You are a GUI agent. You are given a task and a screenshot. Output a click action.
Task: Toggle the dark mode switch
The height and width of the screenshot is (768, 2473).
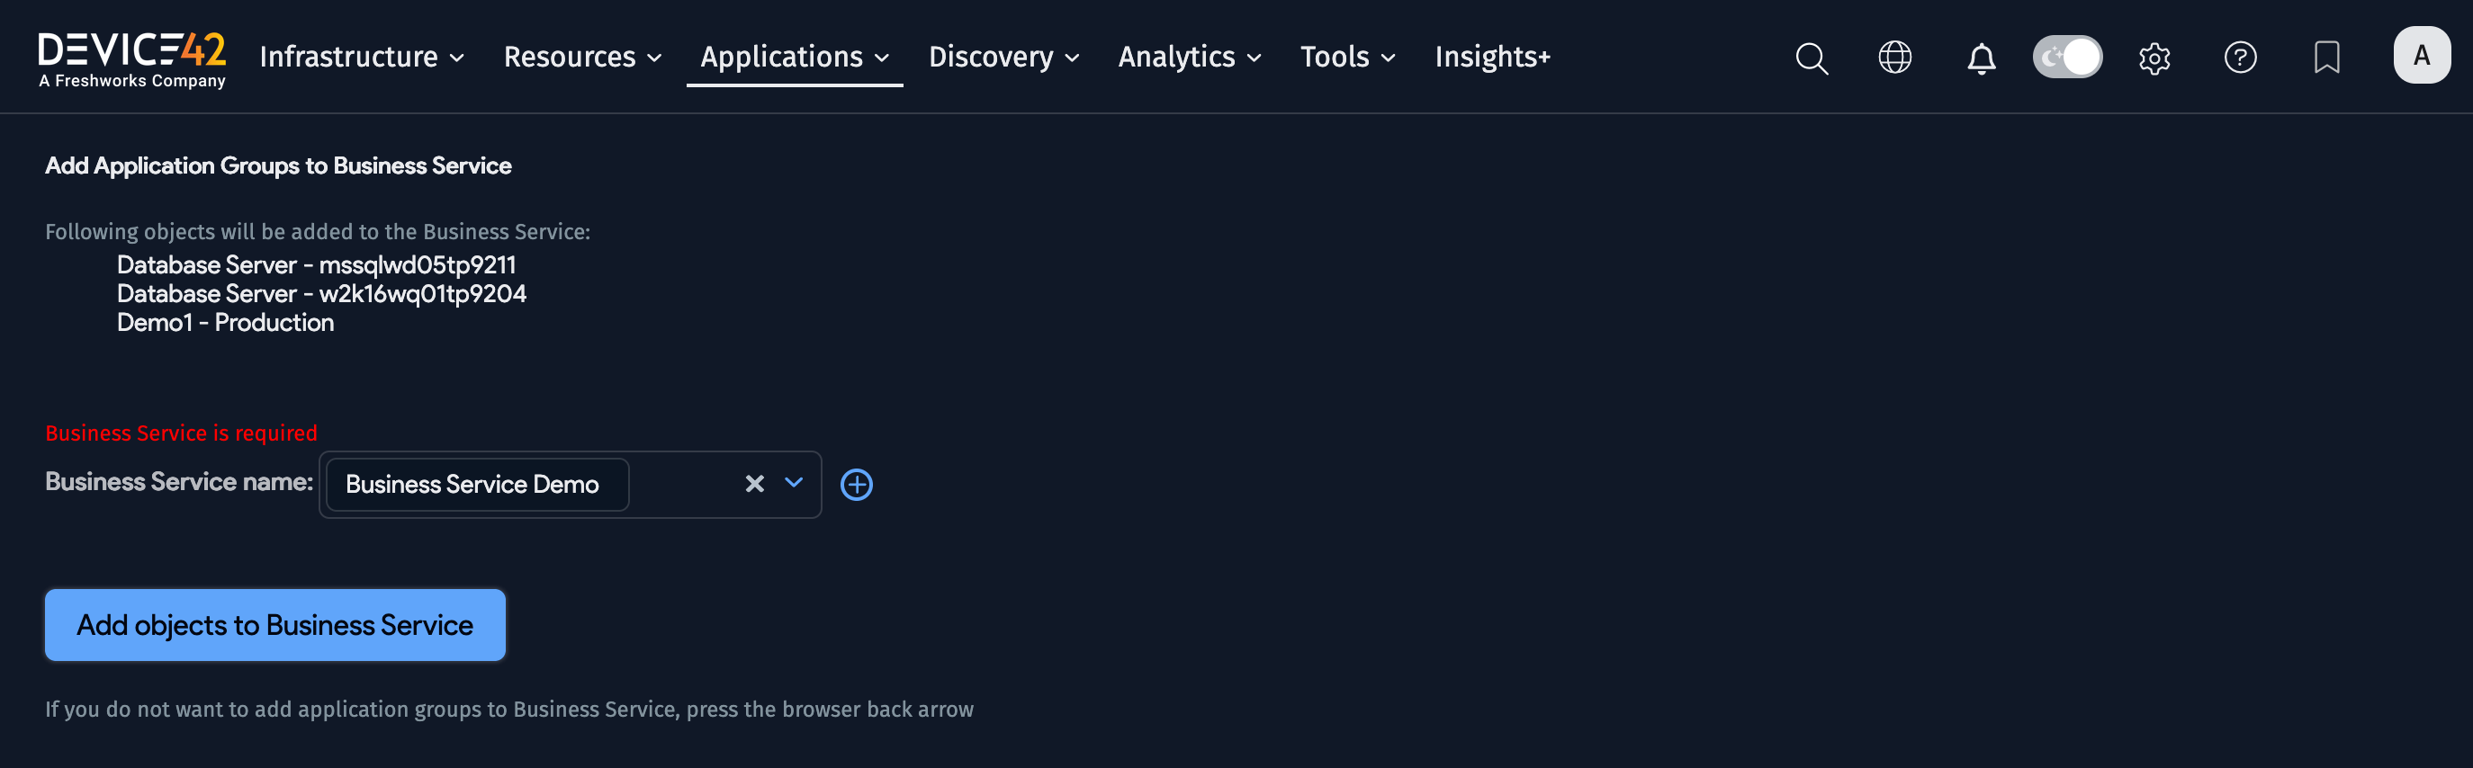tap(2067, 58)
